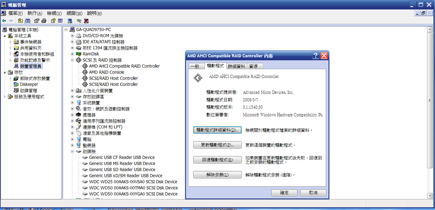
Task: Click the AMD RAID Console device icon
Action: [x=85, y=72]
